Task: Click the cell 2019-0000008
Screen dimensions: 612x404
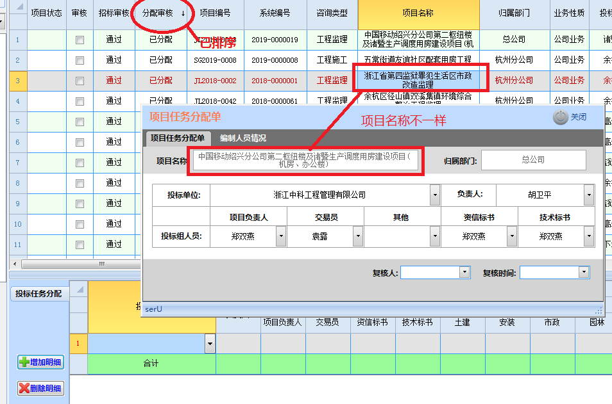Action: (x=275, y=60)
